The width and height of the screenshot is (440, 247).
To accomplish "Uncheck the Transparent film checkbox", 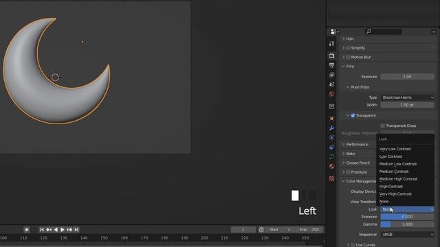I will tap(353, 115).
